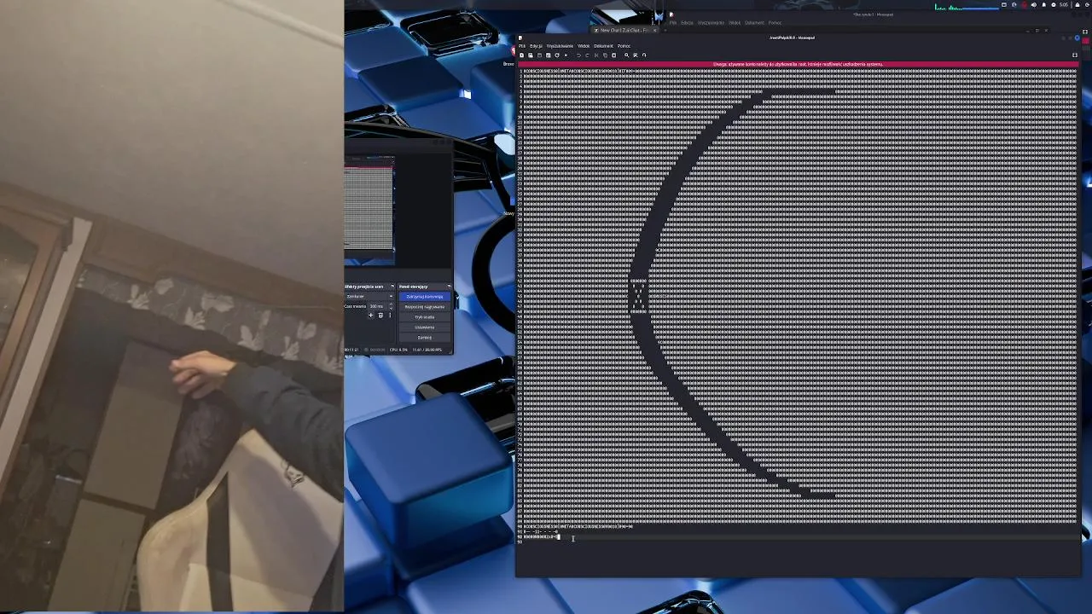Screen dimensions: 1092x614
Task: Open the Dokument menu in front Mousepad window
Action: click(x=603, y=46)
